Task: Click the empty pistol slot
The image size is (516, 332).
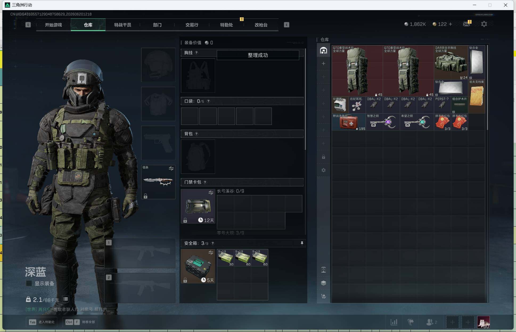Action: click(x=158, y=143)
